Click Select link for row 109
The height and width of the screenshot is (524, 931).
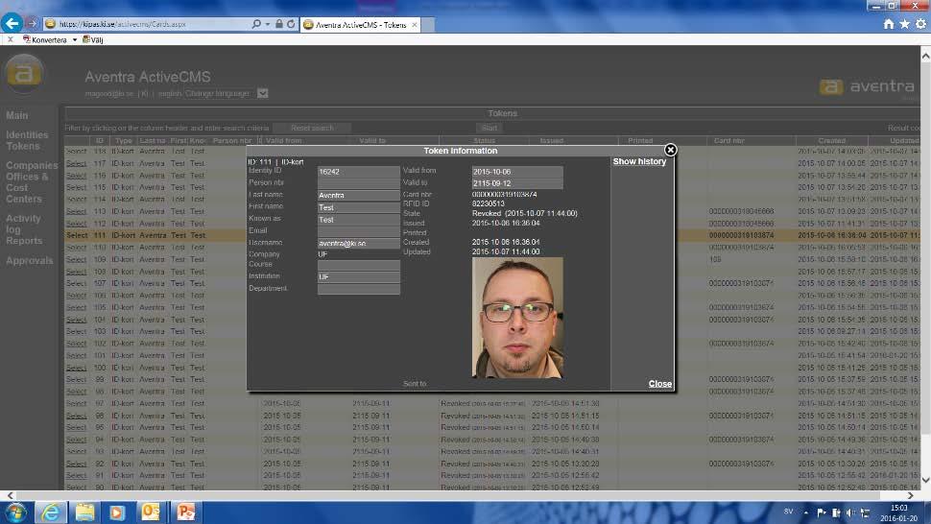click(x=76, y=259)
